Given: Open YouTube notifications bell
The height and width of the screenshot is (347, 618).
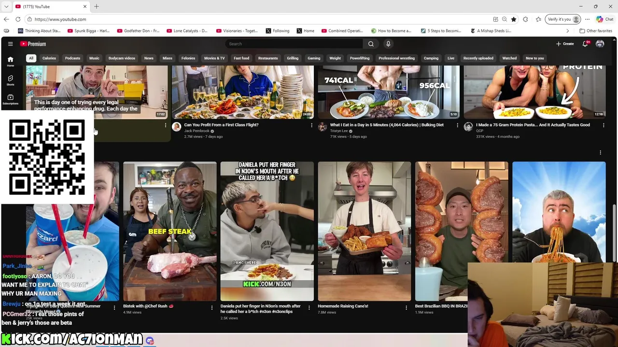Looking at the screenshot, I should click(x=585, y=44).
